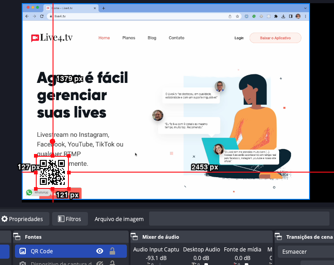Select the QR code image in the preview
The image size is (334, 265).
[x=53, y=173]
